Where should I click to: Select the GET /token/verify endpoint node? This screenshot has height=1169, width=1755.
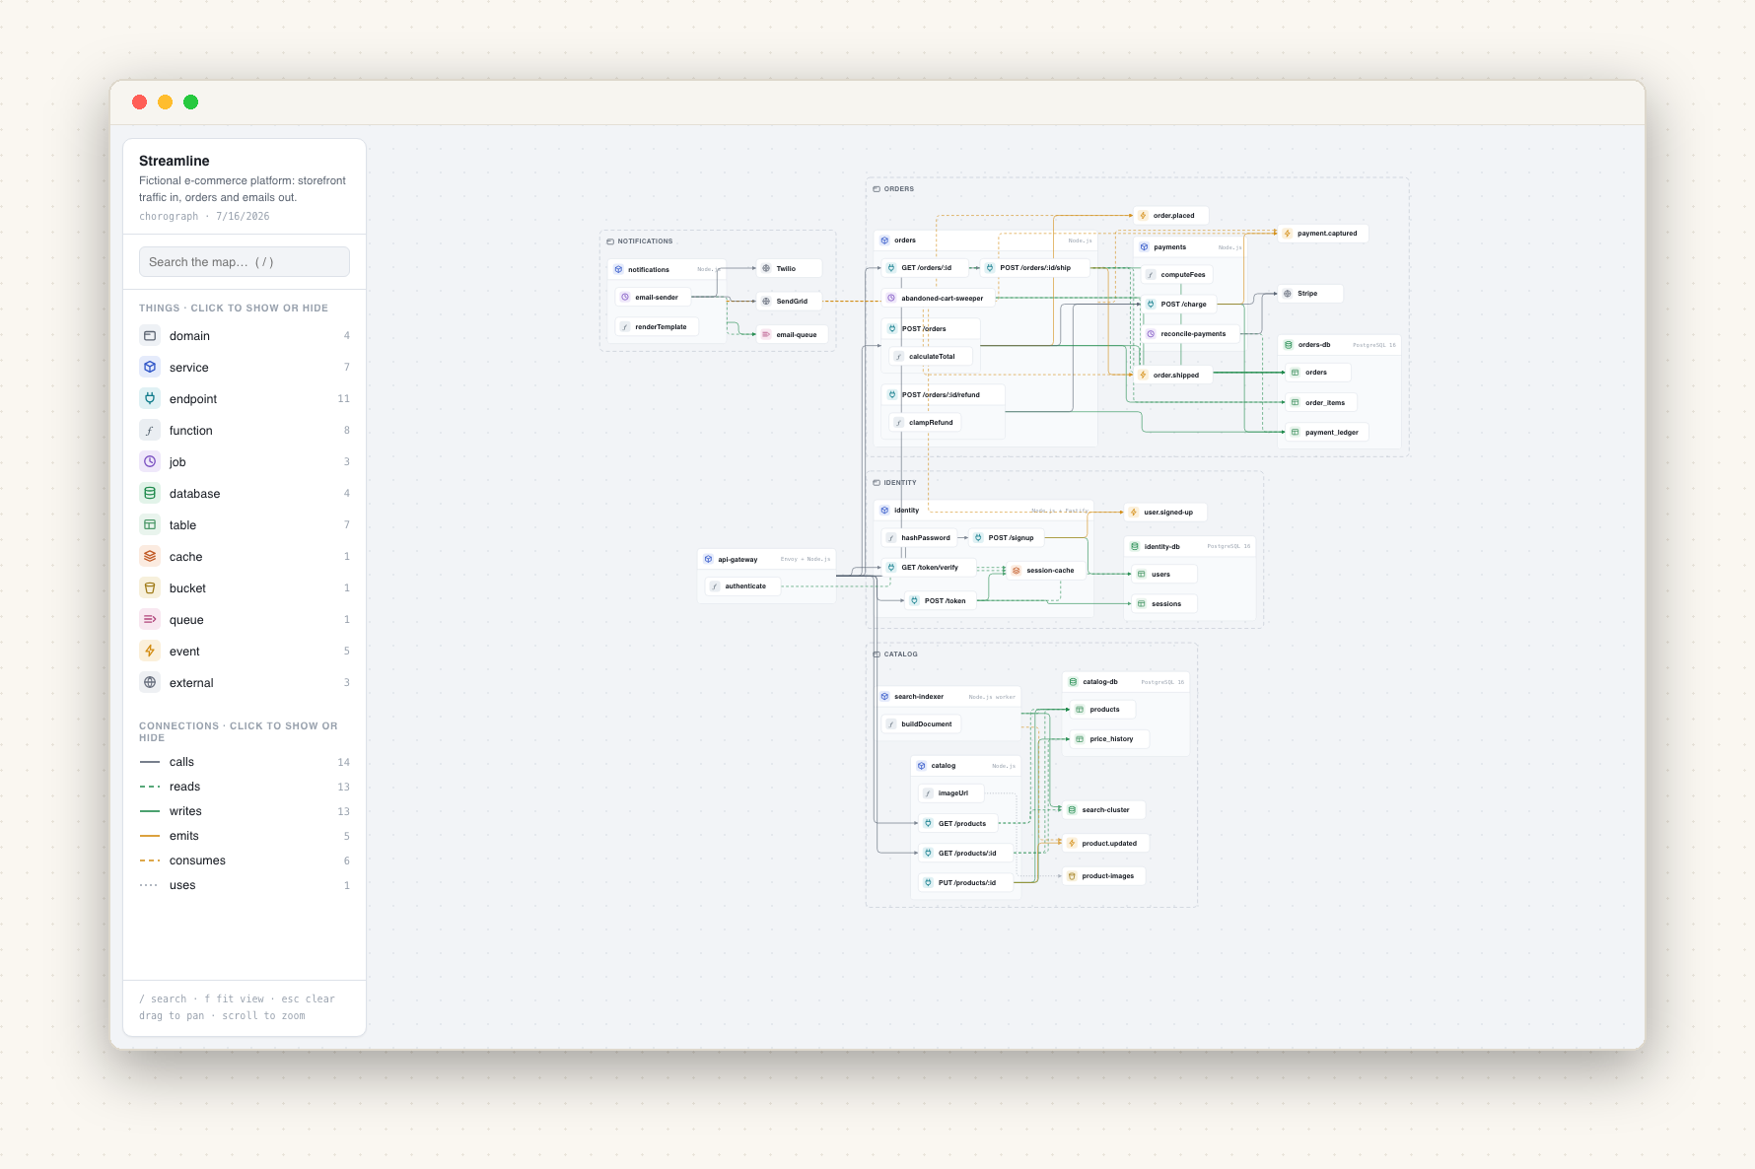(928, 568)
